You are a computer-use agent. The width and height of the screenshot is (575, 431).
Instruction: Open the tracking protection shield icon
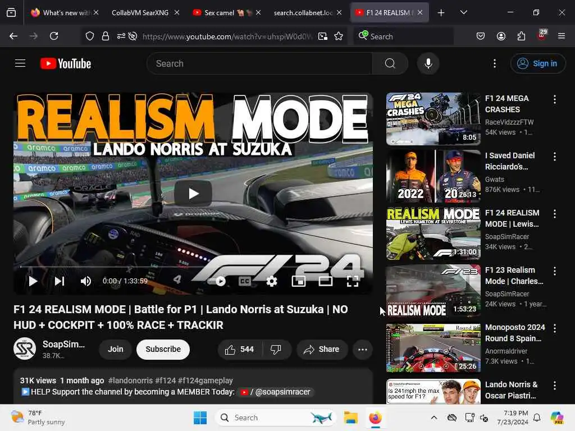(x=90, y=36)
